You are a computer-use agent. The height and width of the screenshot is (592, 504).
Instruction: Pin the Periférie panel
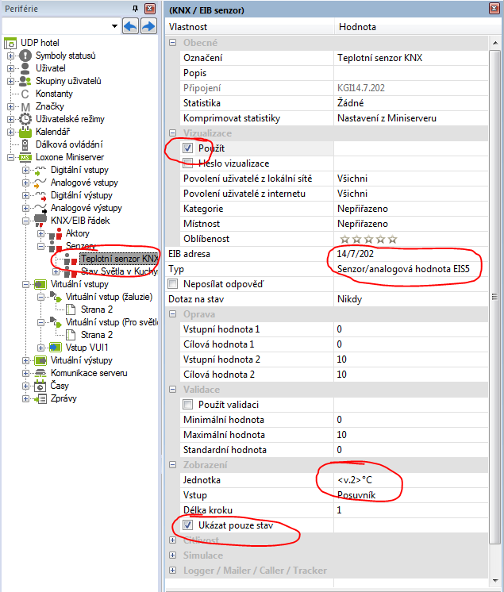point(135,8)
